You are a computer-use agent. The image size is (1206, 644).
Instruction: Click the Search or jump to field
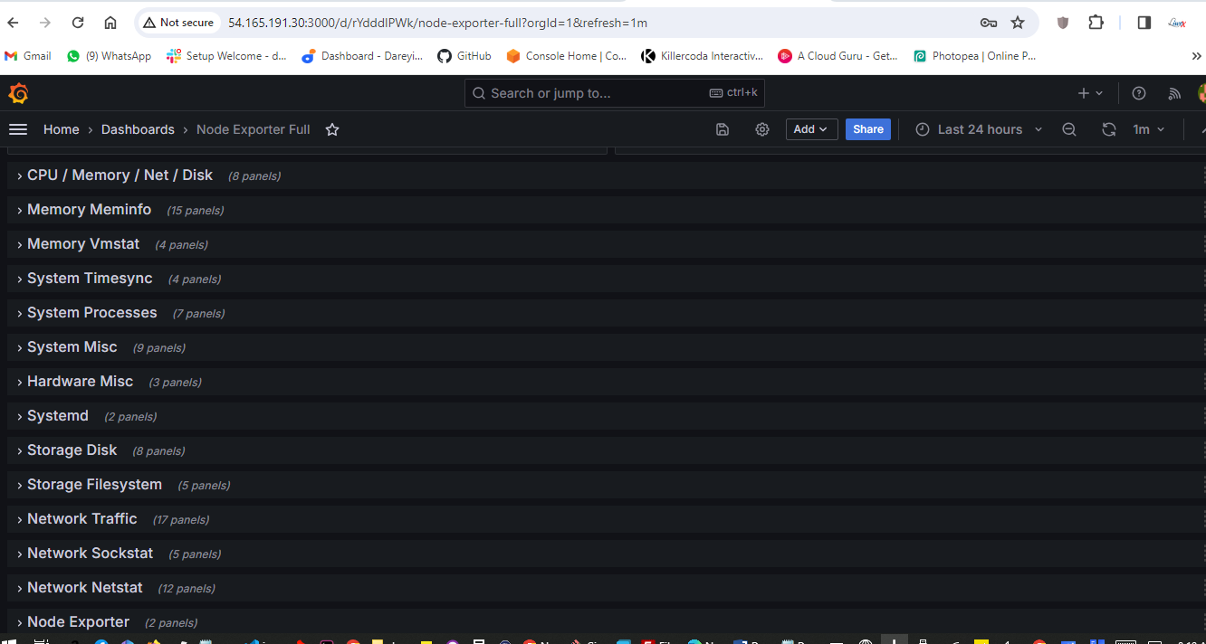tap(598, 93)
